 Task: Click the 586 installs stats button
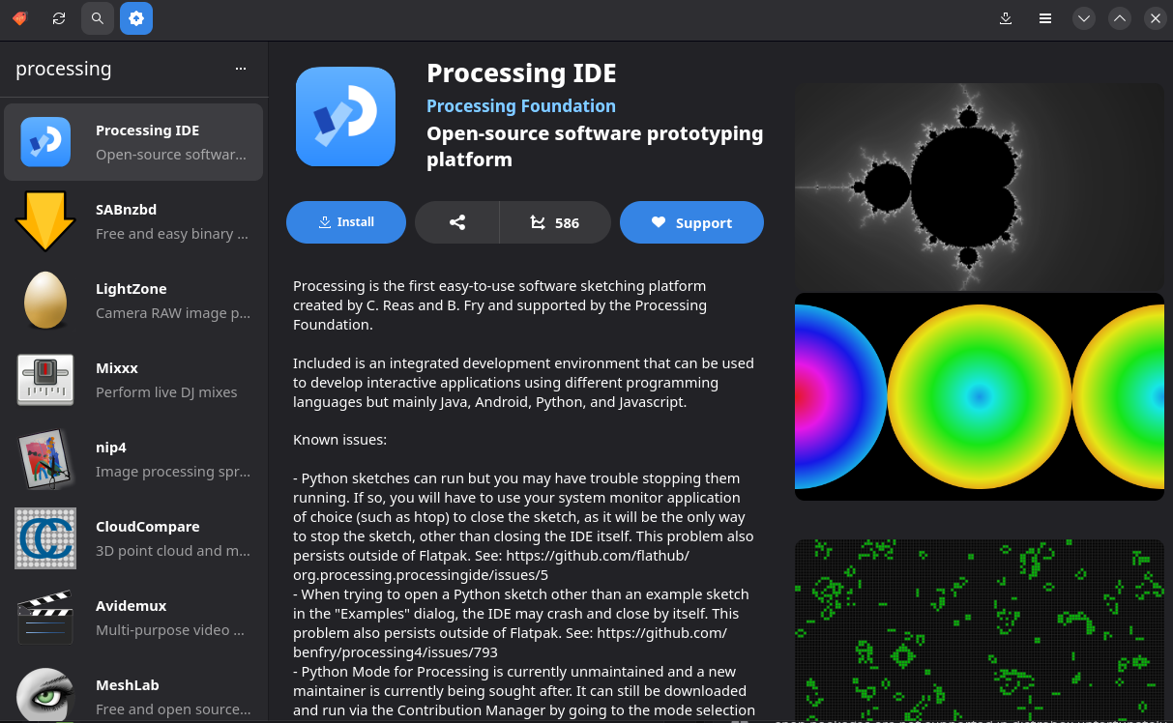point(555,222)
